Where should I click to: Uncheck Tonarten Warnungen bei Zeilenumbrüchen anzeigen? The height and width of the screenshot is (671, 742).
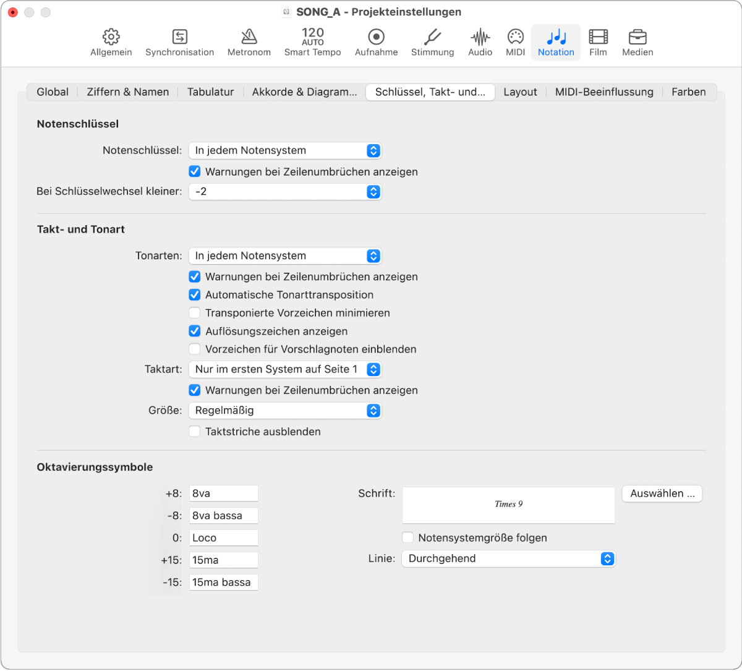coord(195,276)
